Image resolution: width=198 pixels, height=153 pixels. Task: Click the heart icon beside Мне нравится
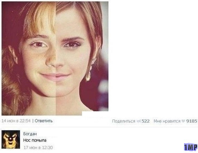point(183,121)
